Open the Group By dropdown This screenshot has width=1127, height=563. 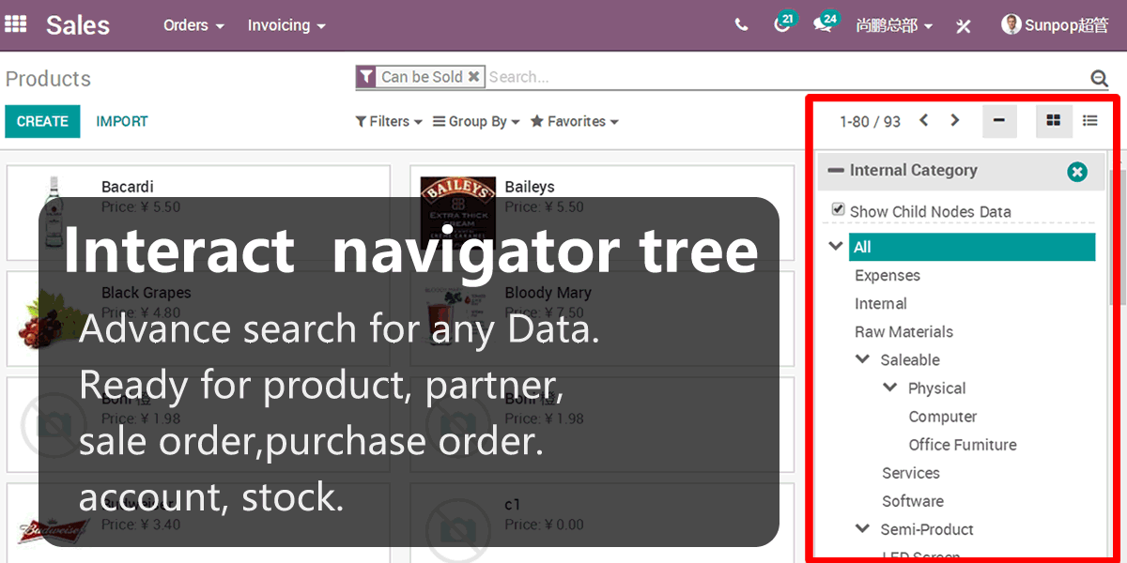(x=476, y=122)
